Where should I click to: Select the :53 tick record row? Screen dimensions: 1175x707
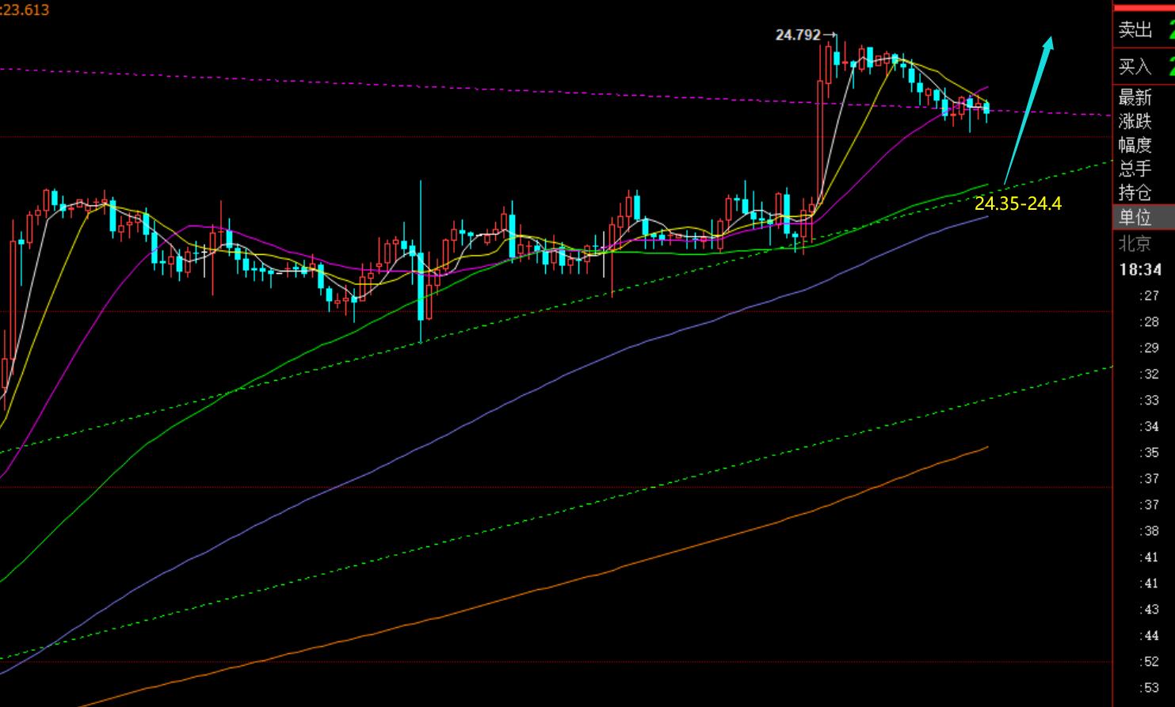[1149, 687]
